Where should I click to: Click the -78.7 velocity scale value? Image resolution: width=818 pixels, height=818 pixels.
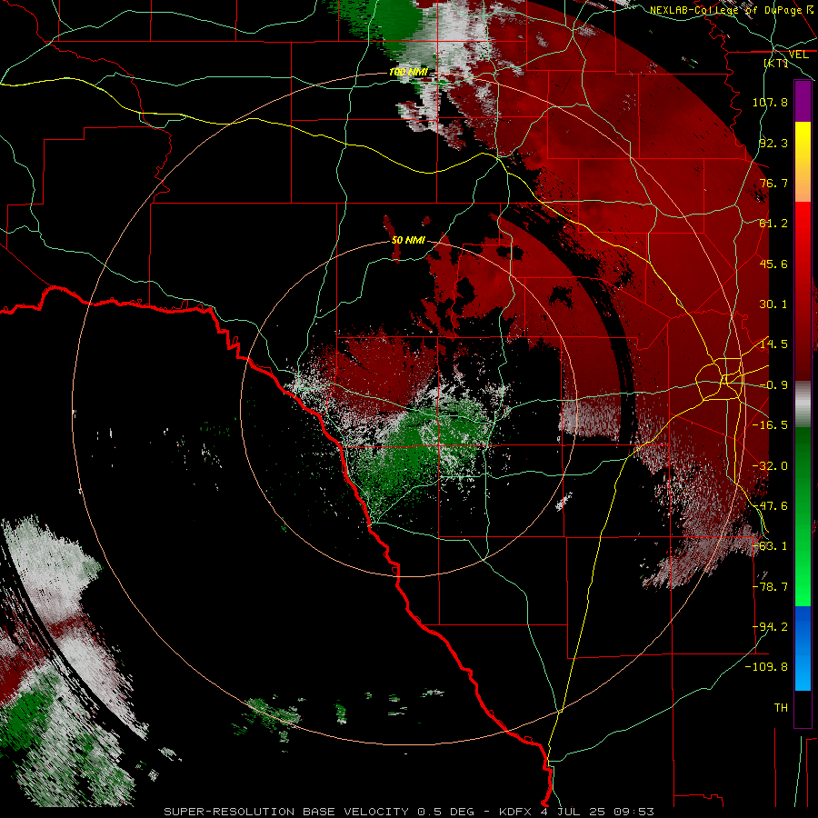tap(770, 587)
